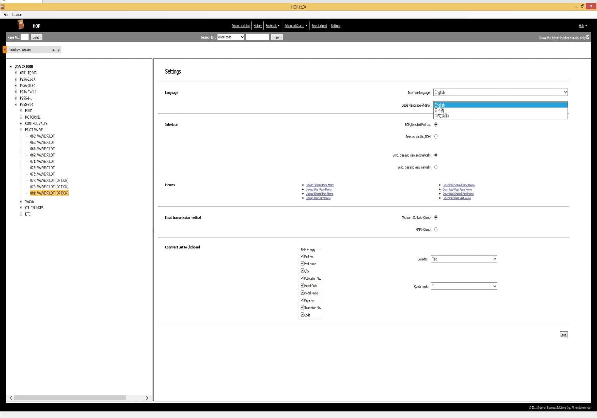Click the HOP book logo icon

[21, 25]
